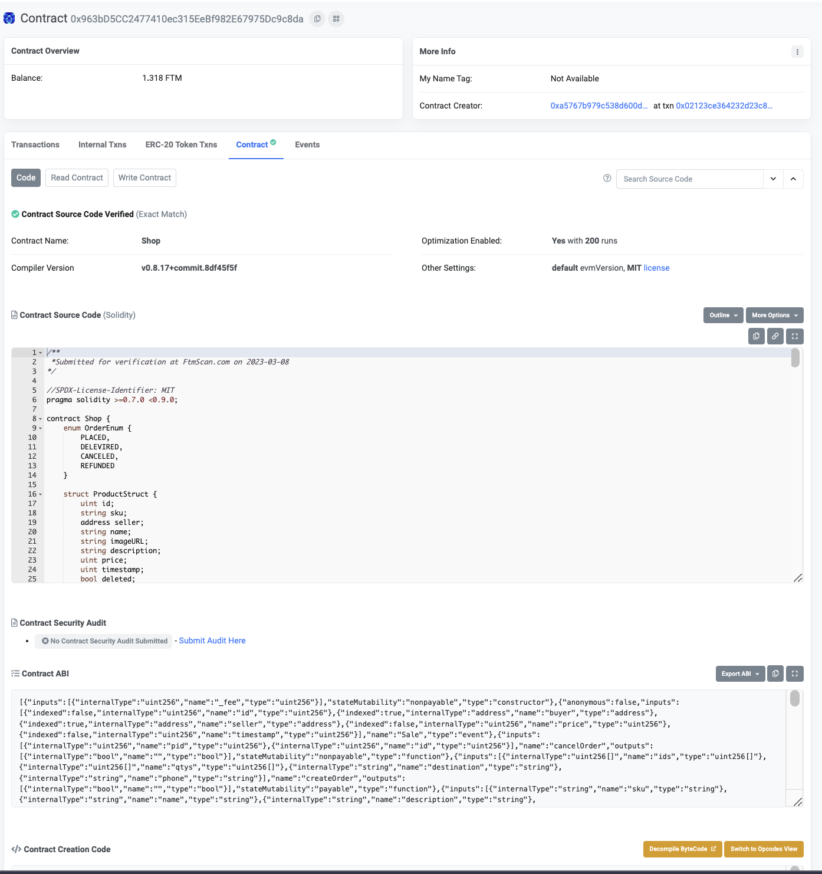The height and width of the screenshot is (874, 822).
Task: Open the creation transaction hash link
Action: pos(724,106)
